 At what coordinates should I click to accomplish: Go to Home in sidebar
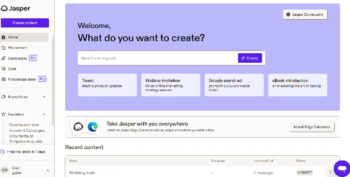pos(24,37)
